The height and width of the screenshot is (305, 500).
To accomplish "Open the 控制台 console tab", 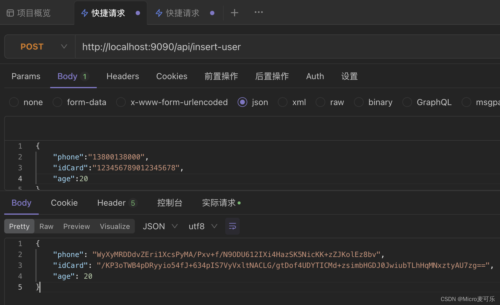I will (170, 203).
